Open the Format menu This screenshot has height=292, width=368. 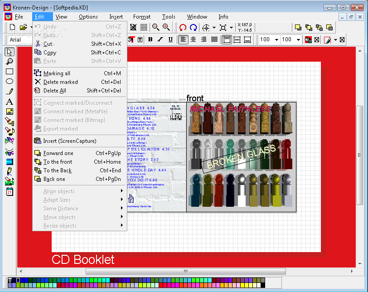[x=142, y=17]
